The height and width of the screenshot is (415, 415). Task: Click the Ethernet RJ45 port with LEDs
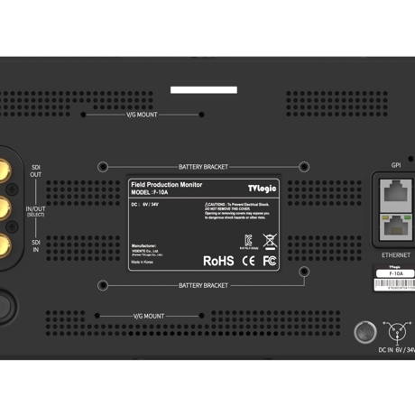396,227
